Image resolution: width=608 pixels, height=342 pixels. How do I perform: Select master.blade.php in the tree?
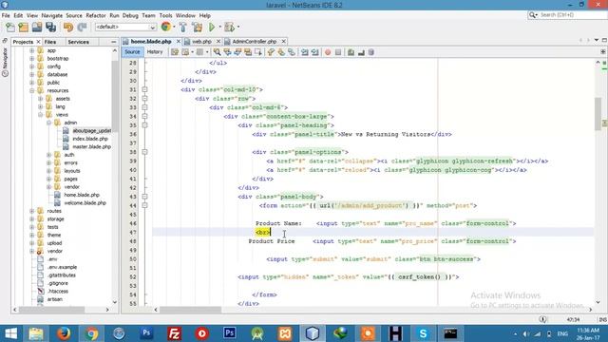(91, 147)
